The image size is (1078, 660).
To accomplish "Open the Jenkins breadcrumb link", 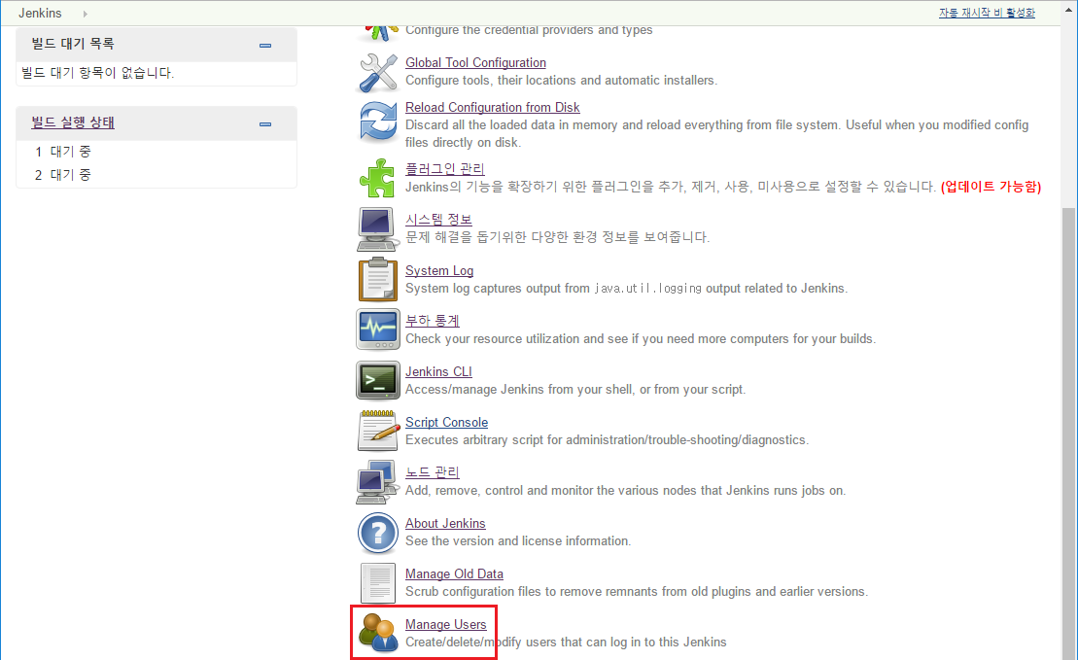I will (40, 13).
